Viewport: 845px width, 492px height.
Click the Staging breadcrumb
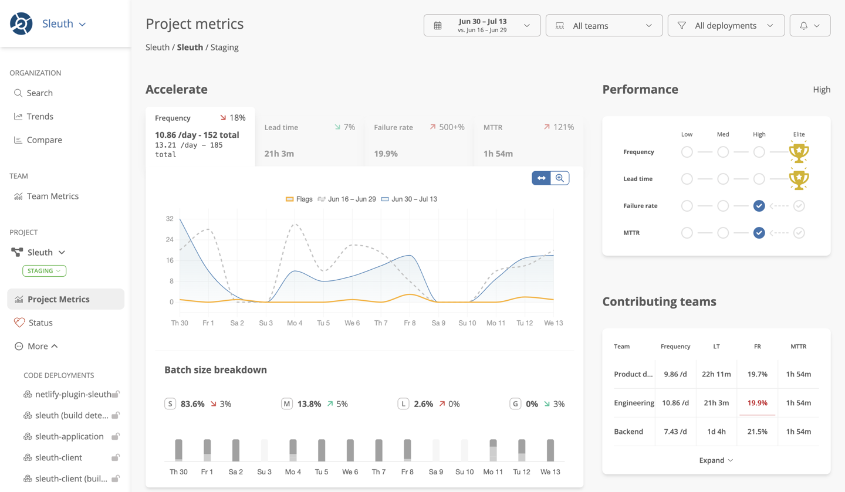(224, 47)
